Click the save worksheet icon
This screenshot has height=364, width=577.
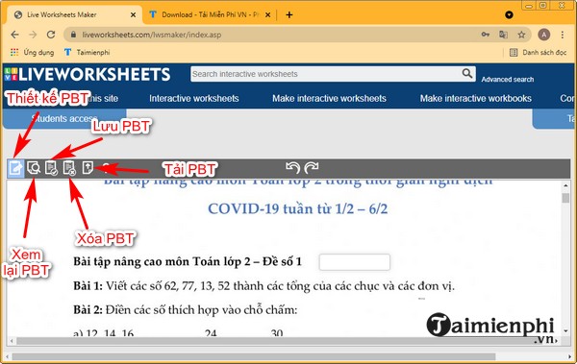(51, 168)
